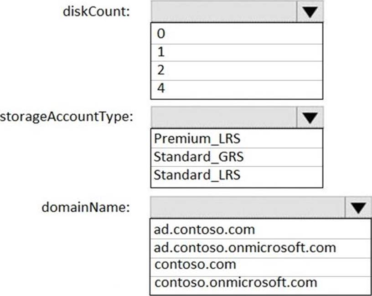The height and width of the screenshot is (296, 372).
Task: Select contoso.onmicrosoft.com domain name
Action: pyautogui.click(x=260, y=282)
